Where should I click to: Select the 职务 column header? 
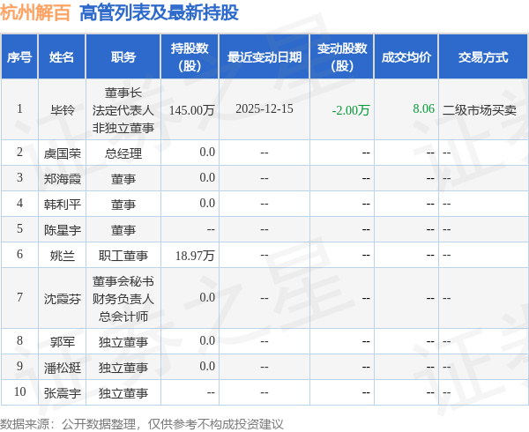coord(123,56)
